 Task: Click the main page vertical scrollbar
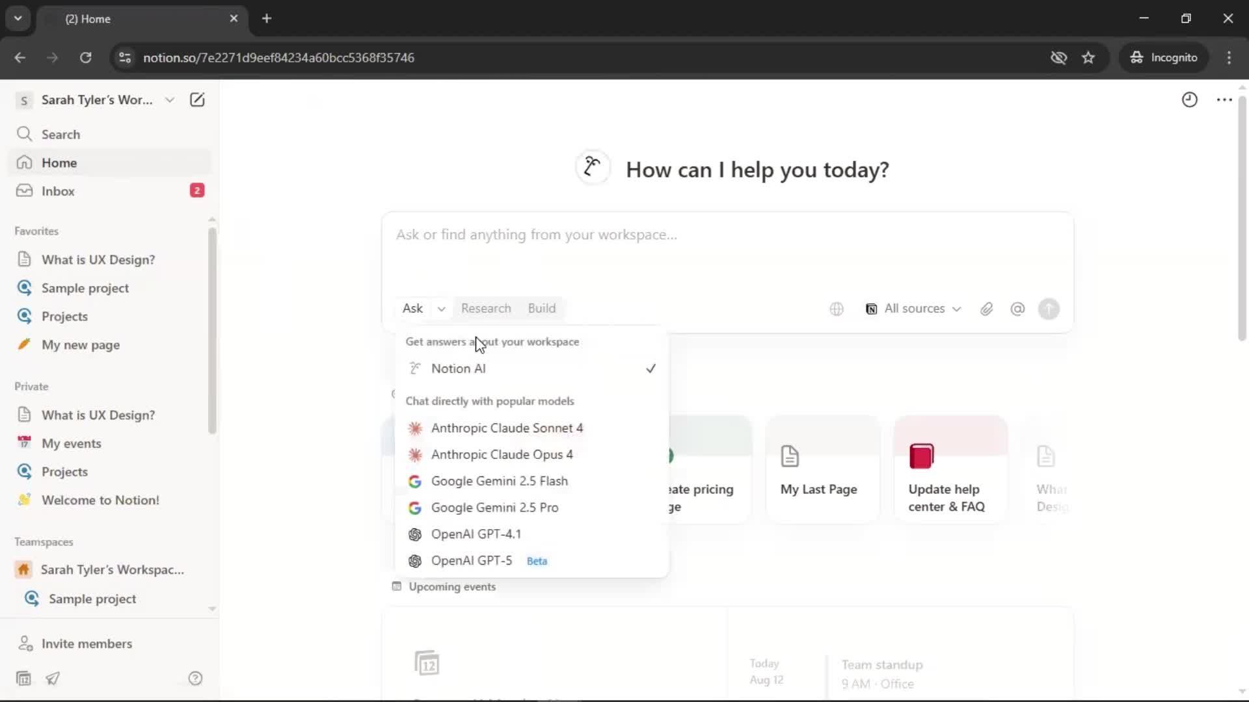[x=1242, y=218]
